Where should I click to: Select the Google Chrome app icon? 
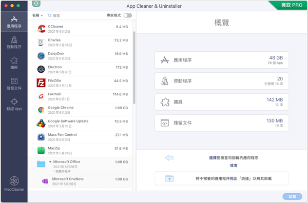click(41, 110)
